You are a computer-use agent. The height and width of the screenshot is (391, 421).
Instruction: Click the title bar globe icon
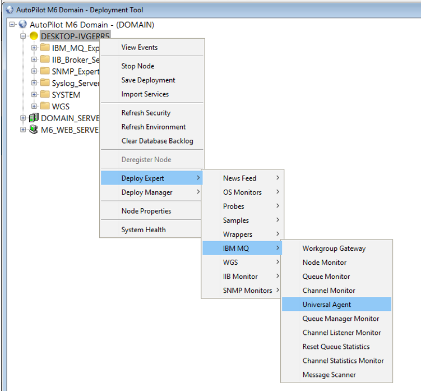(x=10, y=10)
